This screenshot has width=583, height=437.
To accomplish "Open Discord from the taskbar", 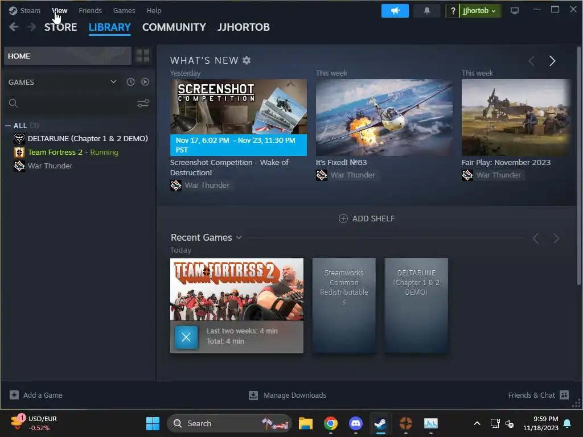I will [x=356, y=423].
